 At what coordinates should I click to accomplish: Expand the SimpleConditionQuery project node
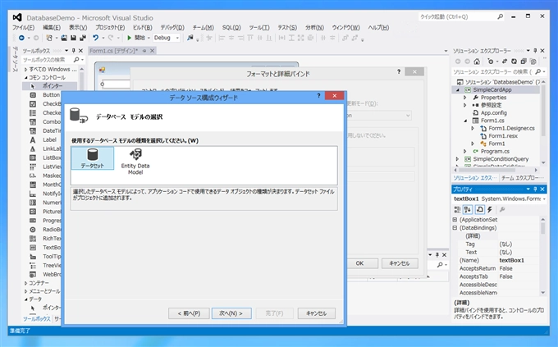(457, 159)
